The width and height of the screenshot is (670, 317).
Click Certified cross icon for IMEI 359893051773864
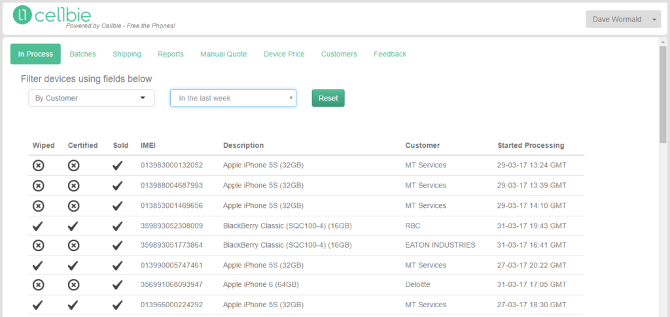click(x=73, y=245)
